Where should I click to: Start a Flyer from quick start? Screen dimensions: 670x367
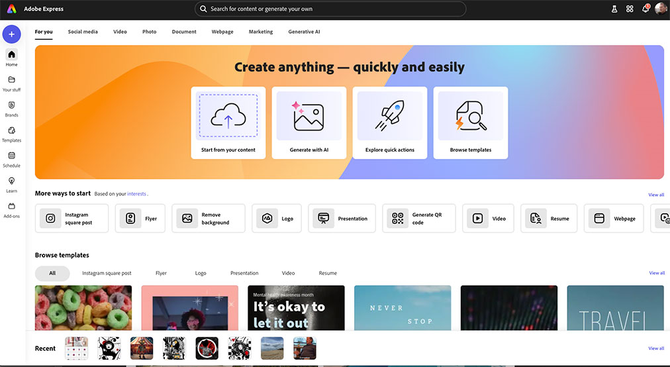pos(140,218)
